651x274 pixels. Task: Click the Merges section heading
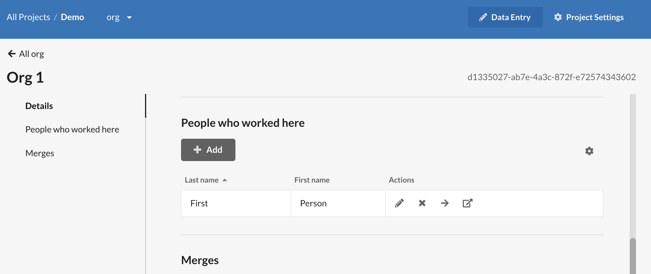click(200, 260)
